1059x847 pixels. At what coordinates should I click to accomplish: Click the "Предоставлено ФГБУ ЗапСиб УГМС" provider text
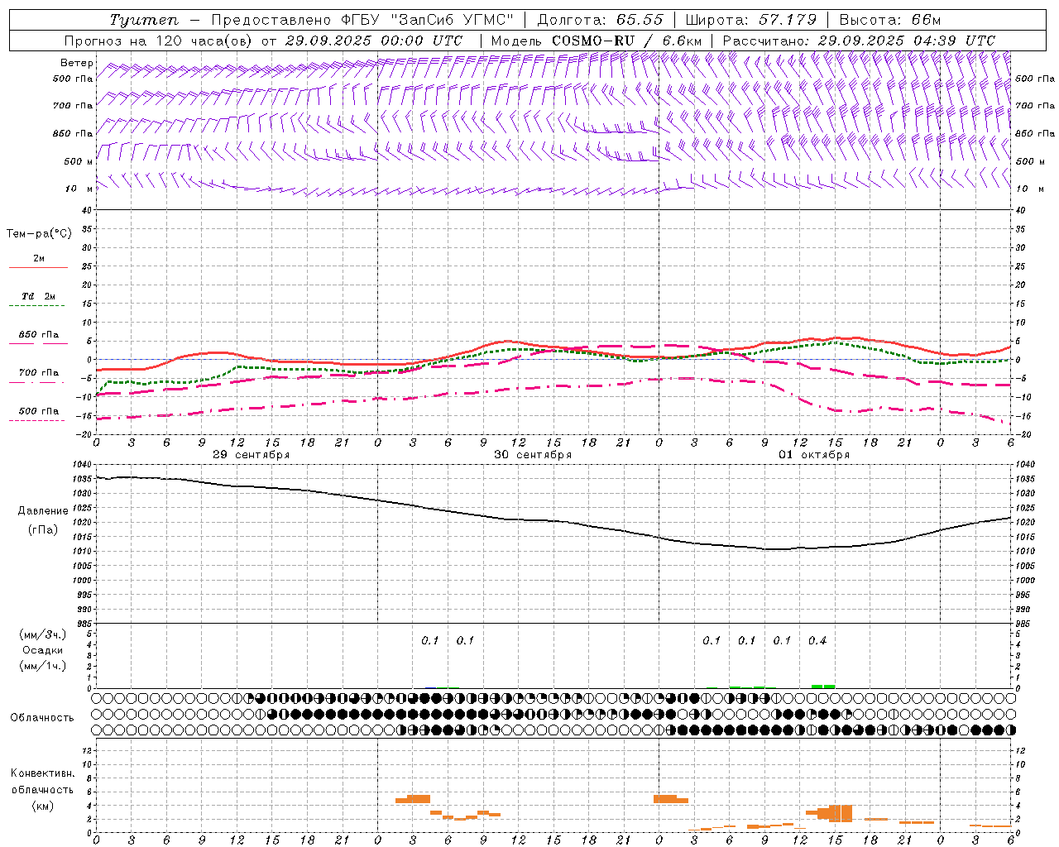(x=363, y=20)
